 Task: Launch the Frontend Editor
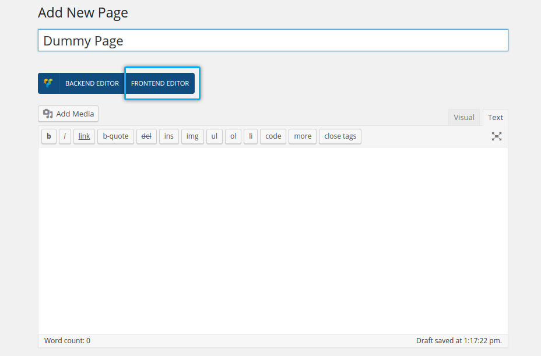coord(160,83)
